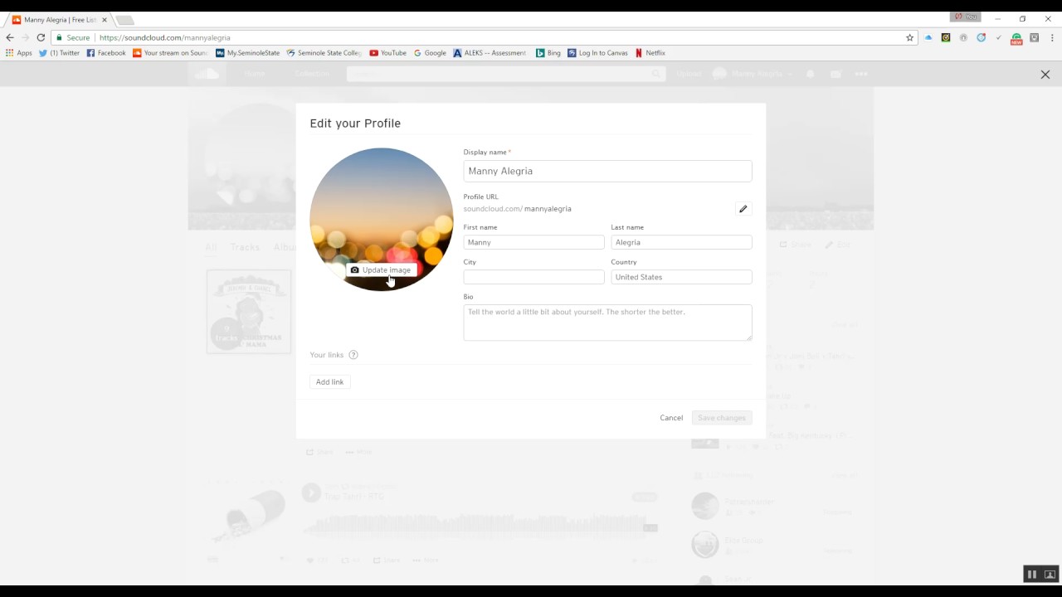This screenshot has width=1062, height=597.
Task: Click the Grammarly NEW extension icon
Action: coord(1016,37)
